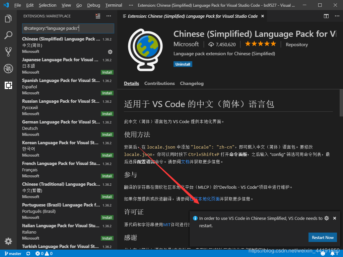
Task: Install the Korean Language Pack
Action: [107, 155]
